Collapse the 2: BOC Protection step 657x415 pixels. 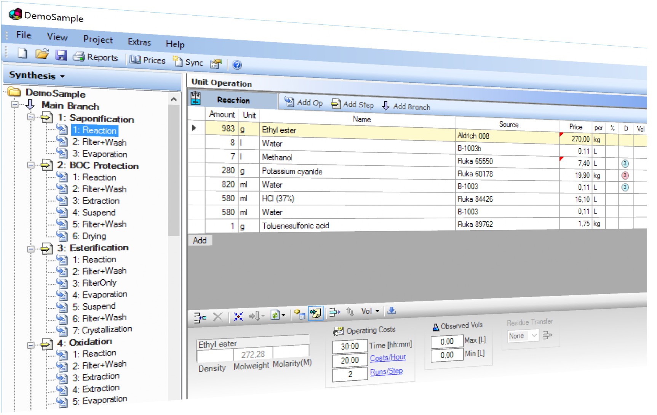point(30,165)
